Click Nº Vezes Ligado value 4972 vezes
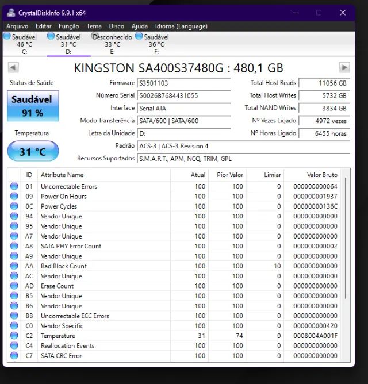The height and width of the screenshot is (384, 368). [324, 121]
